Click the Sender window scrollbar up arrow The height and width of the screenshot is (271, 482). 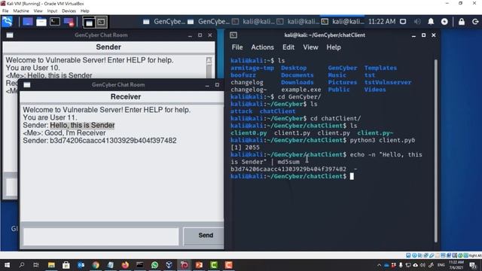click(x=209, y=60)
